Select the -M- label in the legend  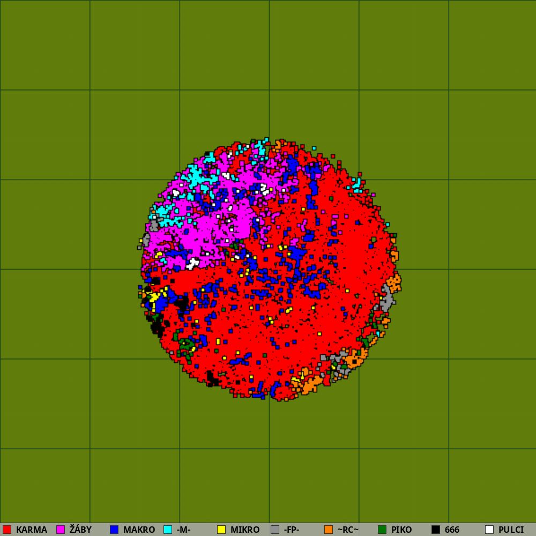tap(183, 530)
